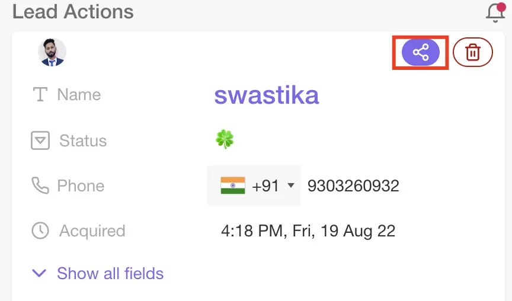Viewport: 512px width, 301px height.
Task: Click the Lead Actions heading
Action: pyautogui.click(x=73, y=12)
